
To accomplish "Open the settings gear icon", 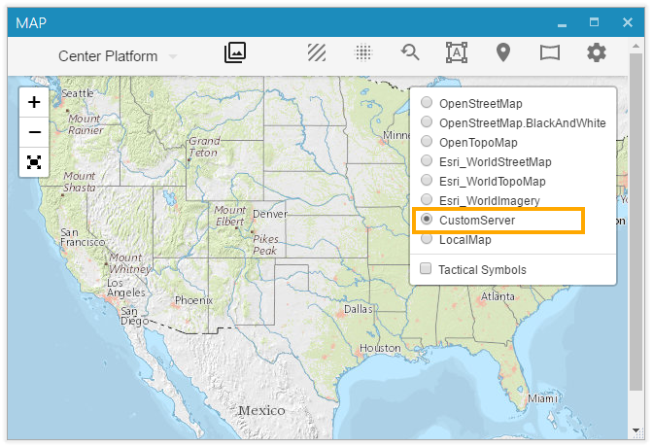I will pos(597,52).
